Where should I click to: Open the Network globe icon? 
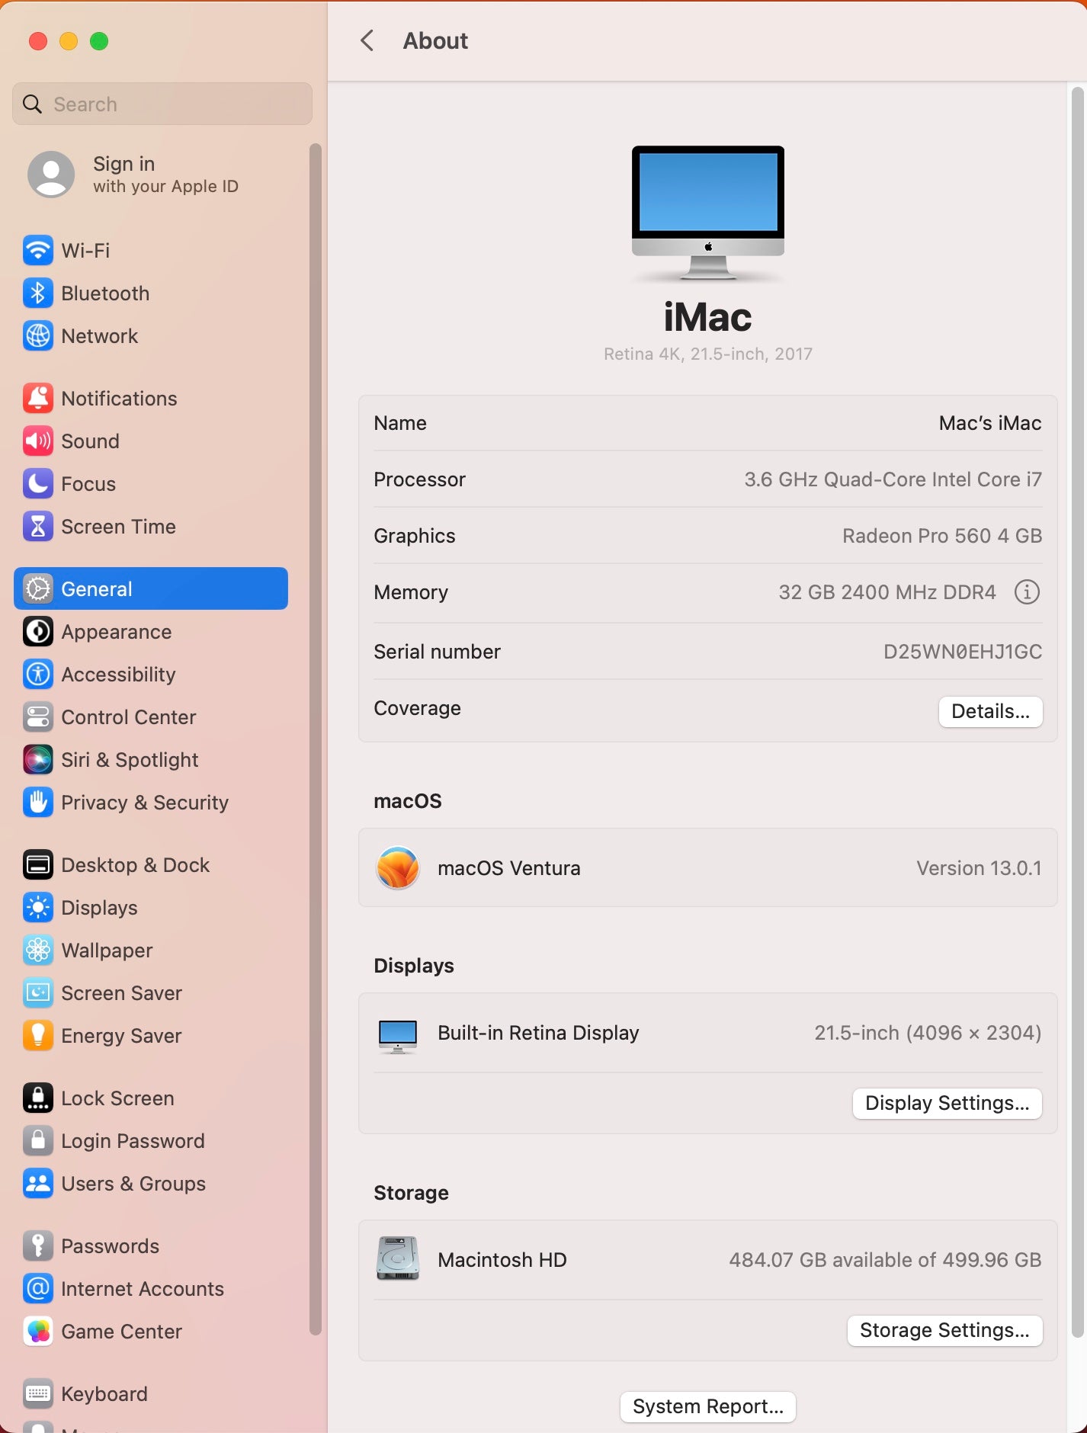(38, 335)
